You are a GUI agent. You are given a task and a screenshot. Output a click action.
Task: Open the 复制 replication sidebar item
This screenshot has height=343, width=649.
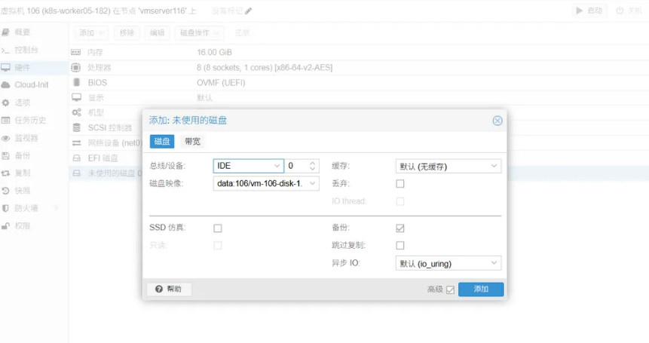[x=22, y=173]
